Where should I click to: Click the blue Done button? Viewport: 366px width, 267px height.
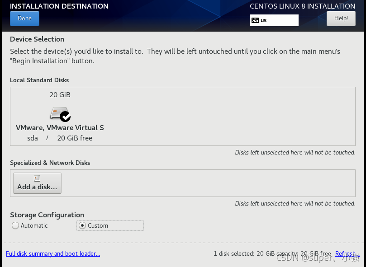click(x=24, y=19)
